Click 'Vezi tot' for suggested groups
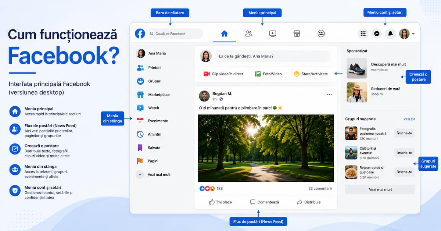This screenshot has height=231, width=441. pyautogui.click(x=409, y=119)
